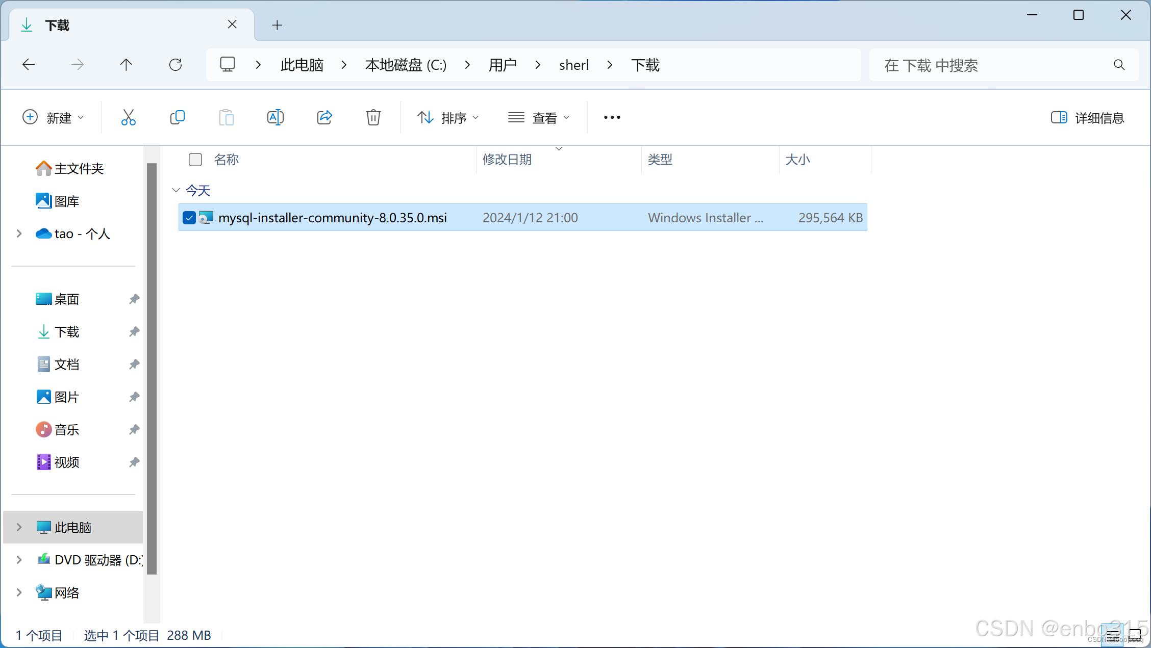1151x648 pixels.
Task: Collapse the 今天 group
Action: tap(176, 190)
